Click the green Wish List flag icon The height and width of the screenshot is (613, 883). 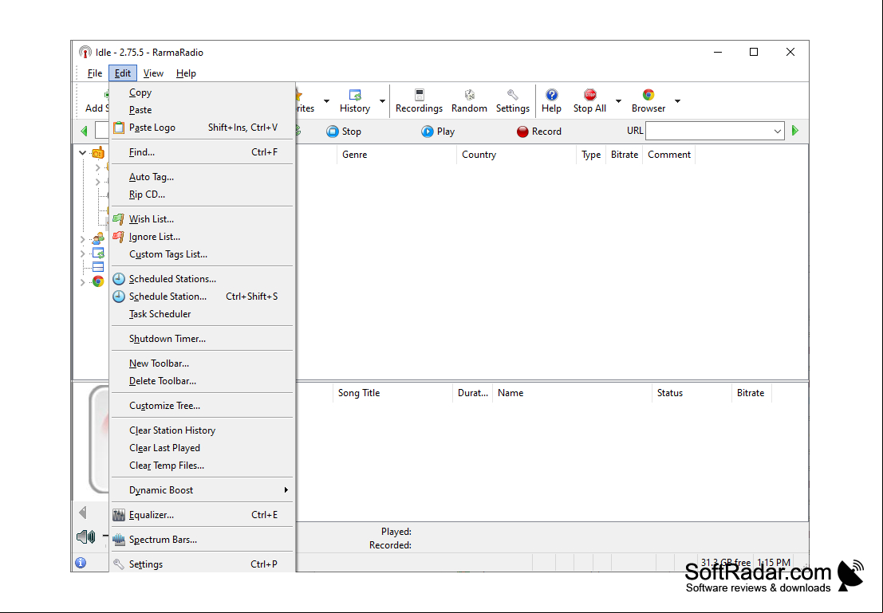tap(118, 219)
